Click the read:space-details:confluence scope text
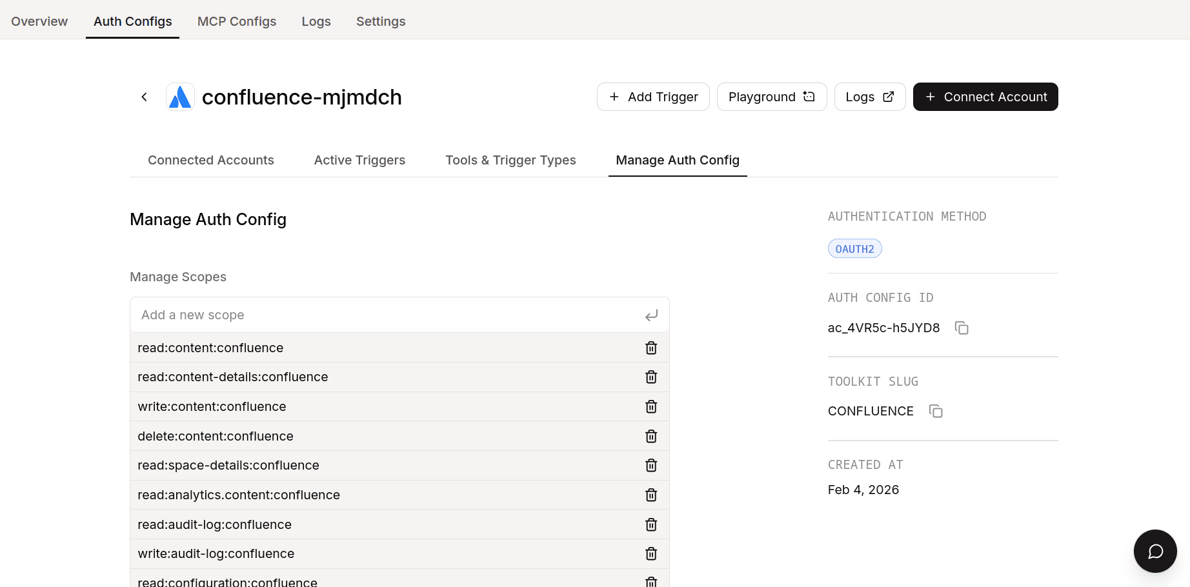 coord(228,465)
